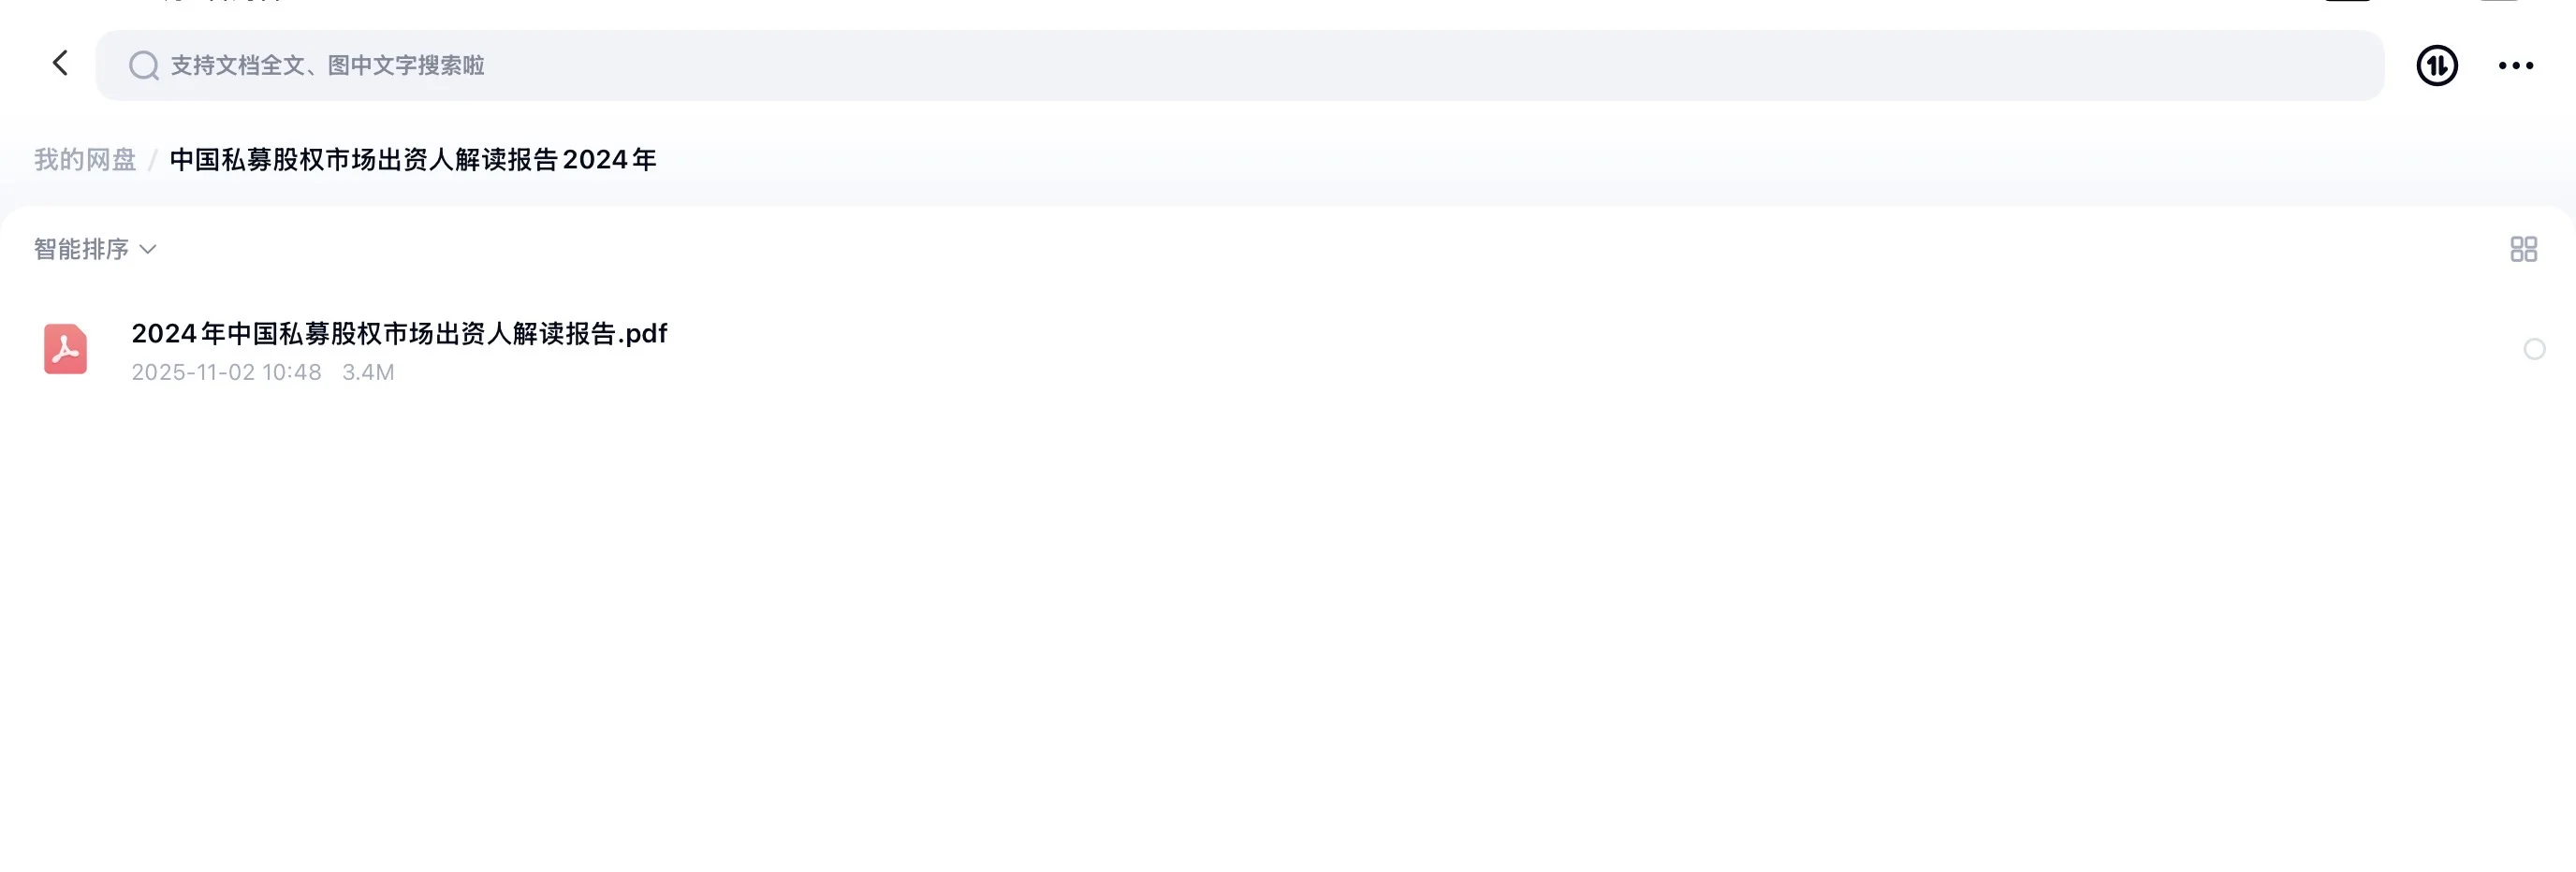
Task: Navigate to 我的网盘 breadcrumb
Action: pyautogui.click(x=85, y=160)
